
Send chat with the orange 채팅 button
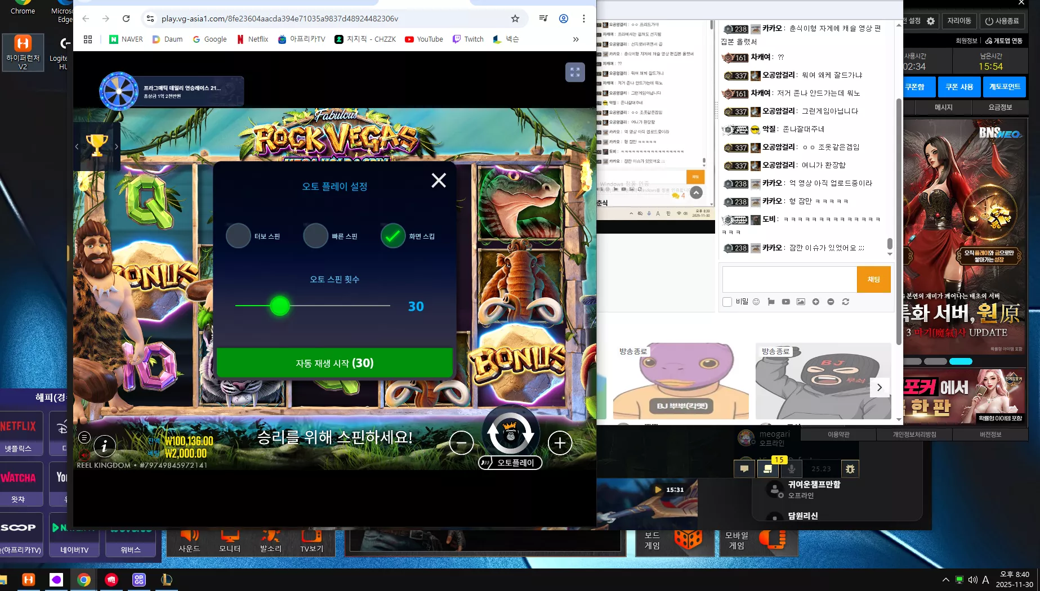point(874,279)
